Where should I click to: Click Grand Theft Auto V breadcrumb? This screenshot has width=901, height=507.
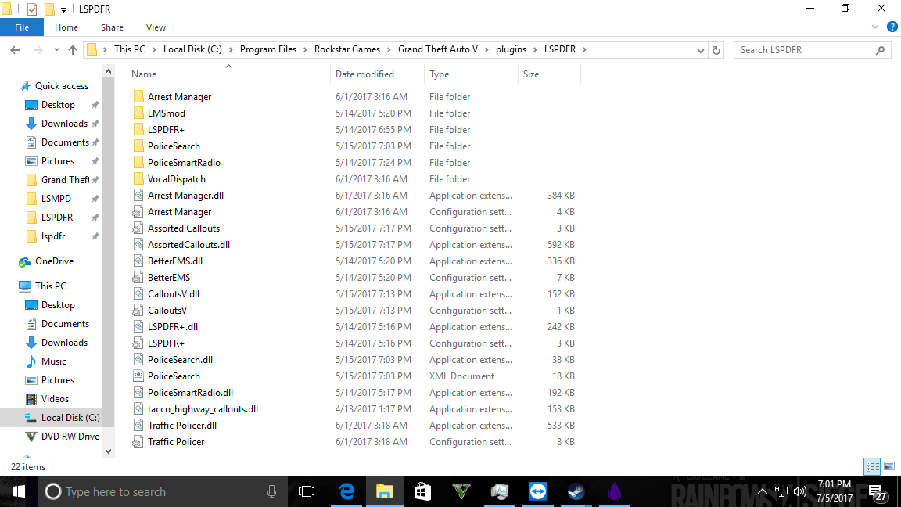click(438, 49)
